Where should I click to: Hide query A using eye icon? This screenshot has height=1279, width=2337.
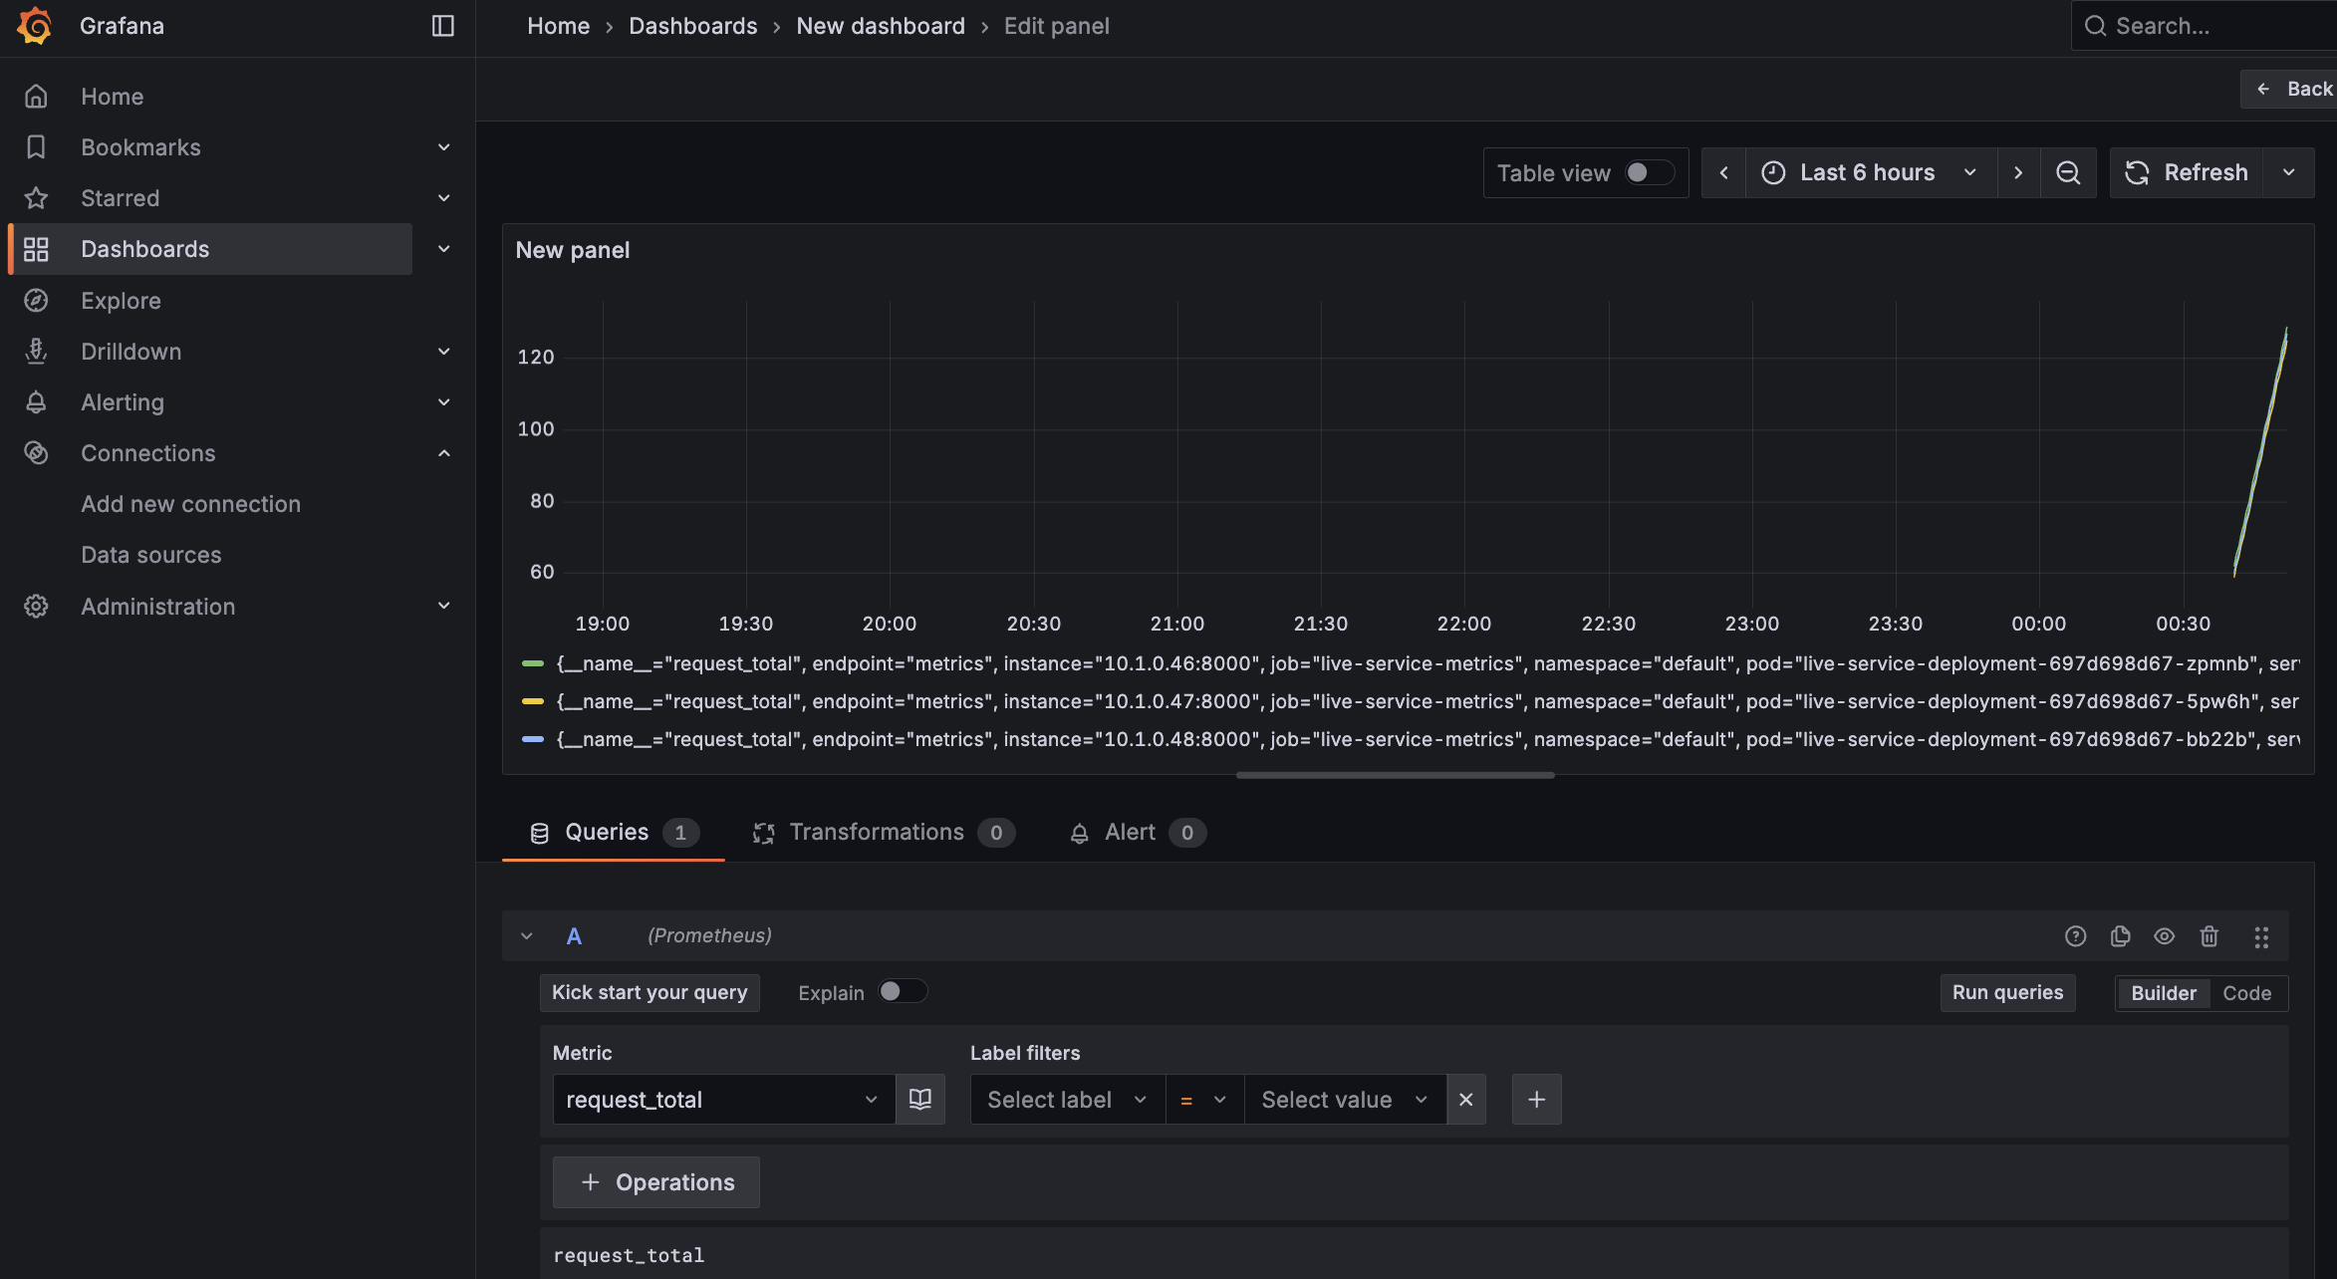click(2164, 936)
